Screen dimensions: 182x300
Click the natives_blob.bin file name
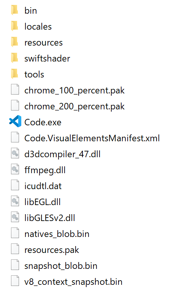(57, 234)
